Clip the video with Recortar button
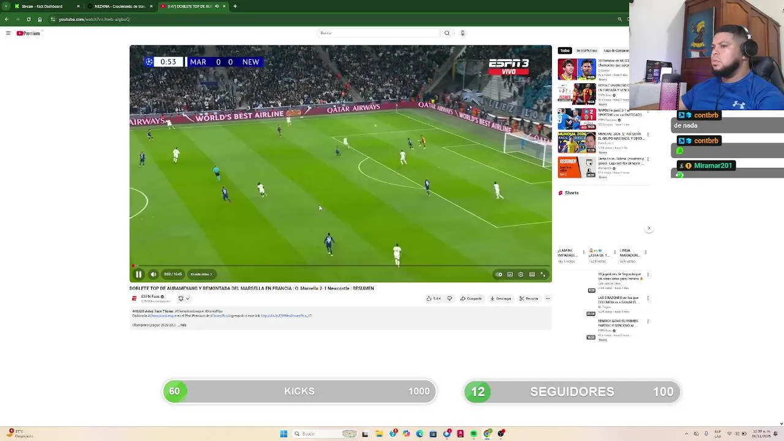 pos(529,298)
